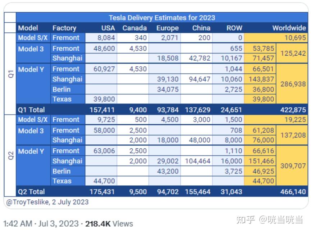Select Q2 Model Y Shanghai China cell 104,464
This screenshot has width=311, height=232.
click(x=197, y=161)
